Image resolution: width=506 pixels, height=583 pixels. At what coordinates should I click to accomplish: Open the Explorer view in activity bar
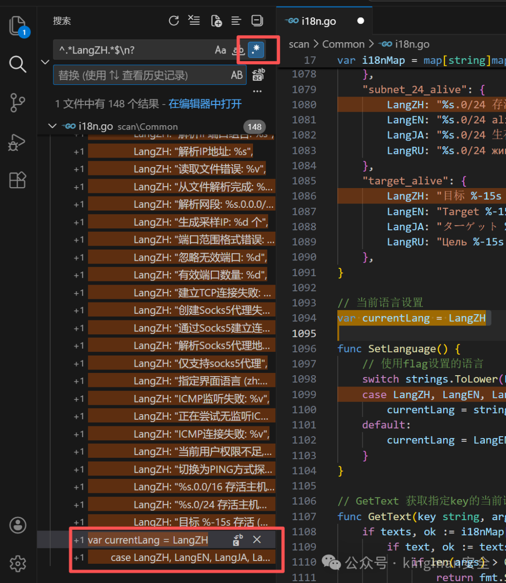[18, 25]
